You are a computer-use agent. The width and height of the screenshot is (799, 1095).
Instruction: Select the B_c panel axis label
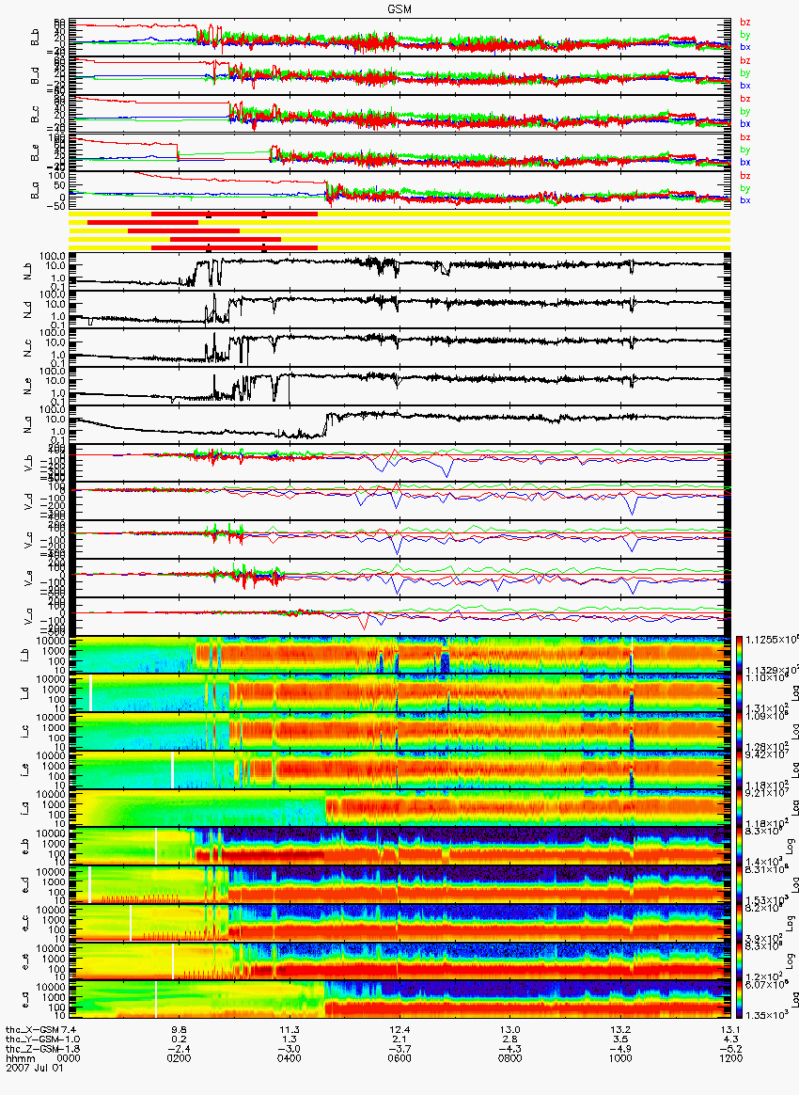(x=35, y=115)
